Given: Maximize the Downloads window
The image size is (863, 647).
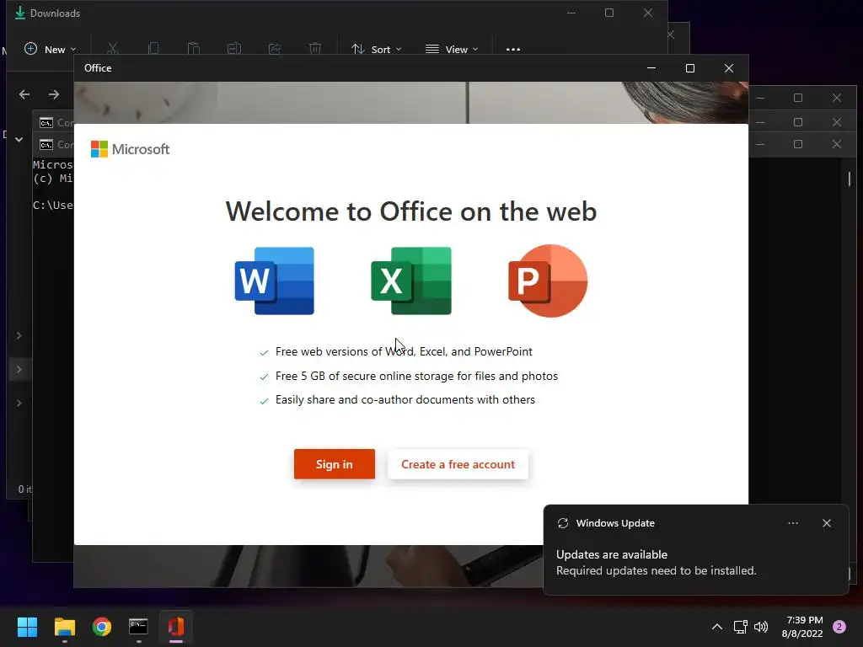Looking at the screenshot, I should (x=609, y=13).
